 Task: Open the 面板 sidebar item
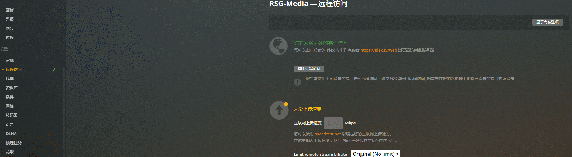pyautogui.click(x=10, y=10)
